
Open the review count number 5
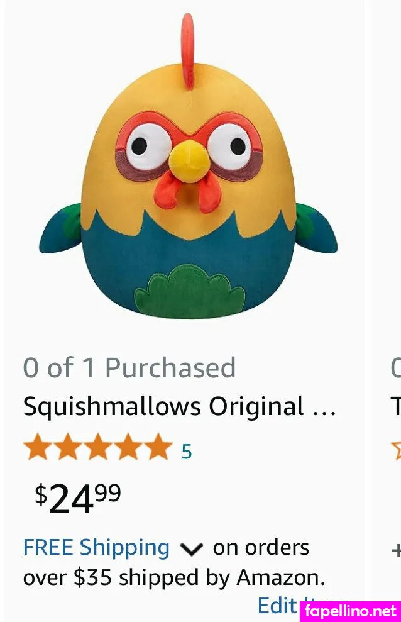click(x=187, y=452)
